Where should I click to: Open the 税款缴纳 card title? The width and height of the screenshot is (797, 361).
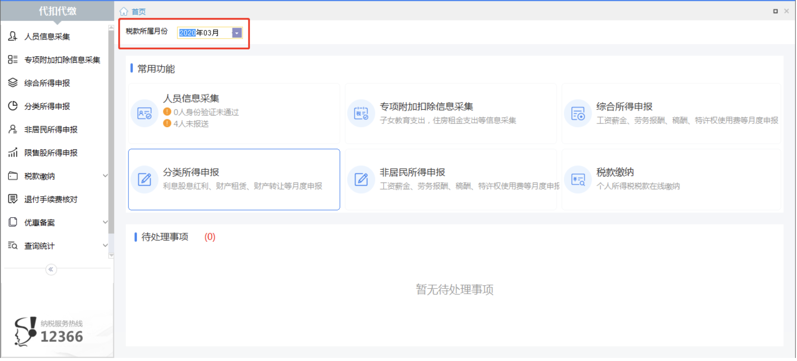[x=616, y=172]
